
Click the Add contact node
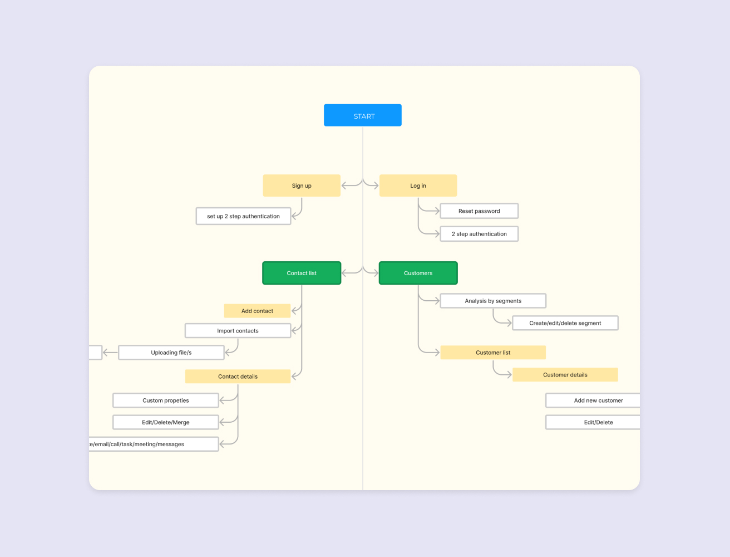tap(257, 311)
